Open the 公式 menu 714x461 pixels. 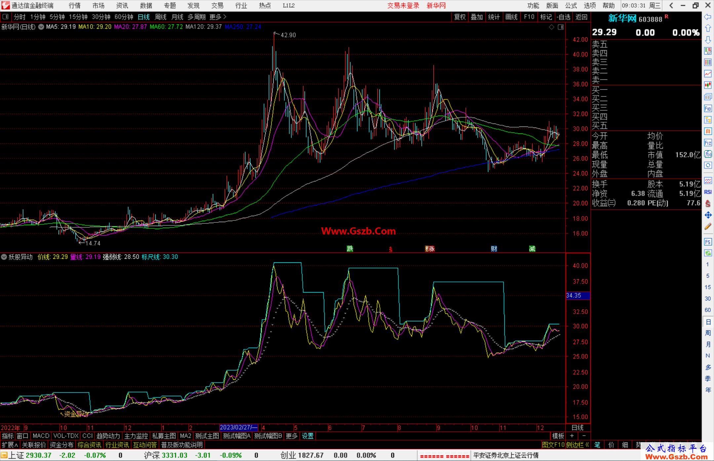click(x=571, y=5)
